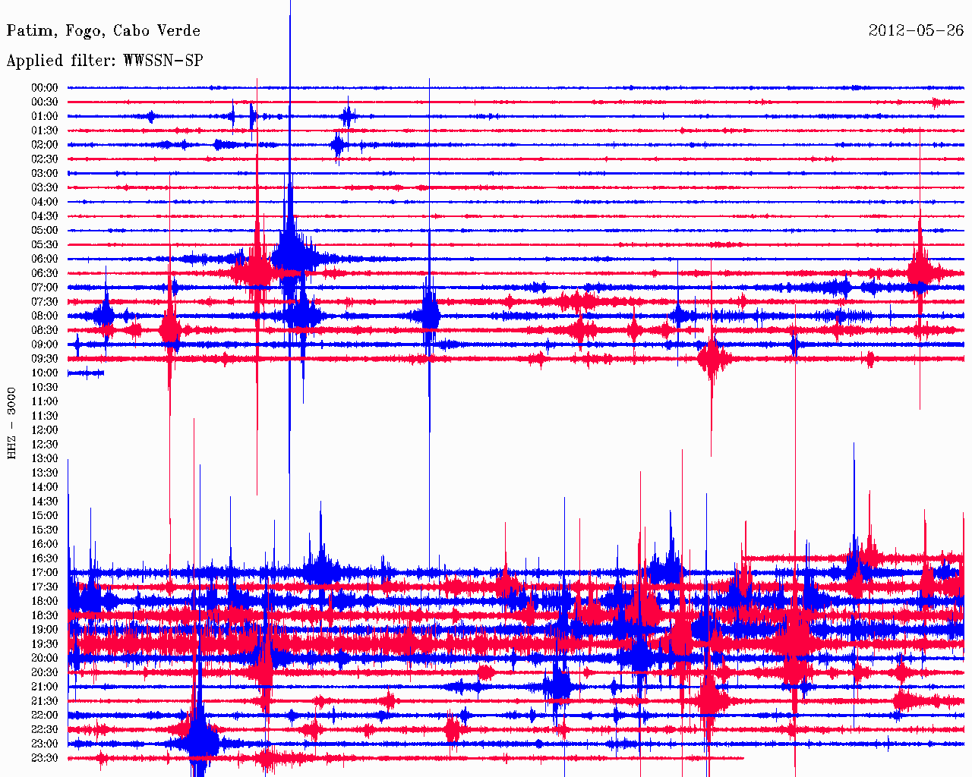Image resolution: width=972 pixels, height=777 pixels.
Task: Select the 11:00 time label
Action: click(x=45, y=401)
